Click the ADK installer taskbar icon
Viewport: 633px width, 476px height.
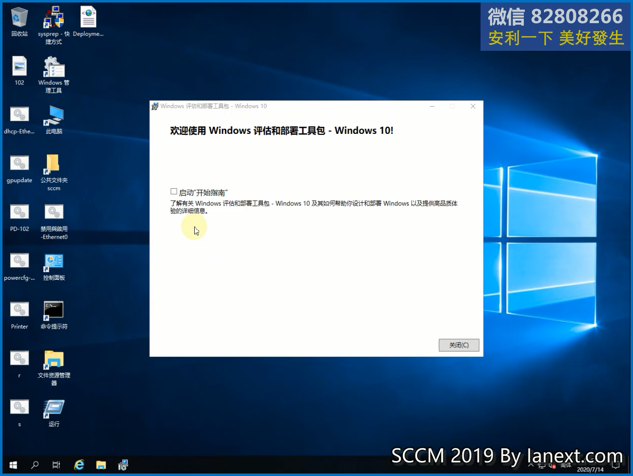[x=123, y=465]
